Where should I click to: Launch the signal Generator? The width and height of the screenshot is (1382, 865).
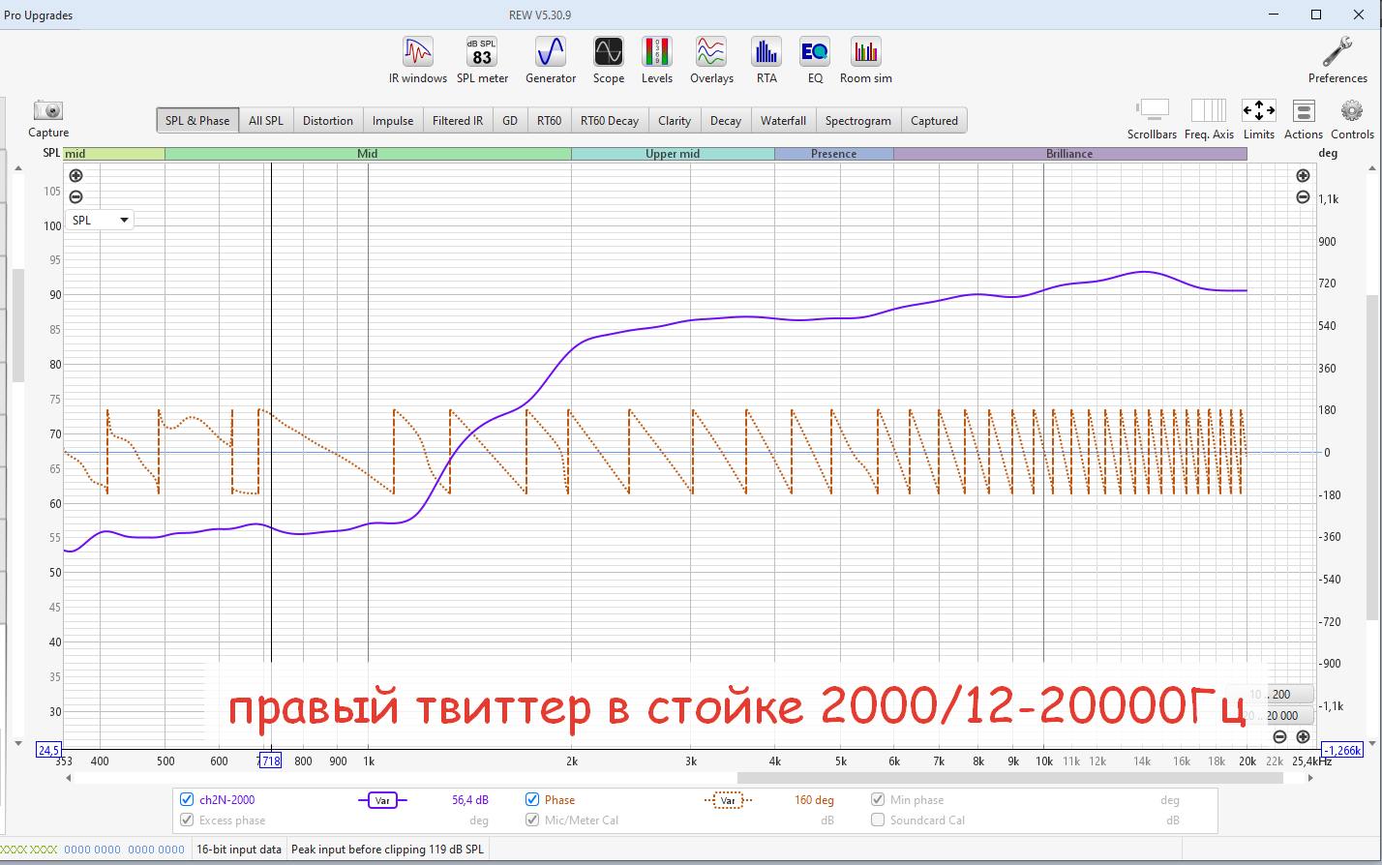[x=551, y=60]
